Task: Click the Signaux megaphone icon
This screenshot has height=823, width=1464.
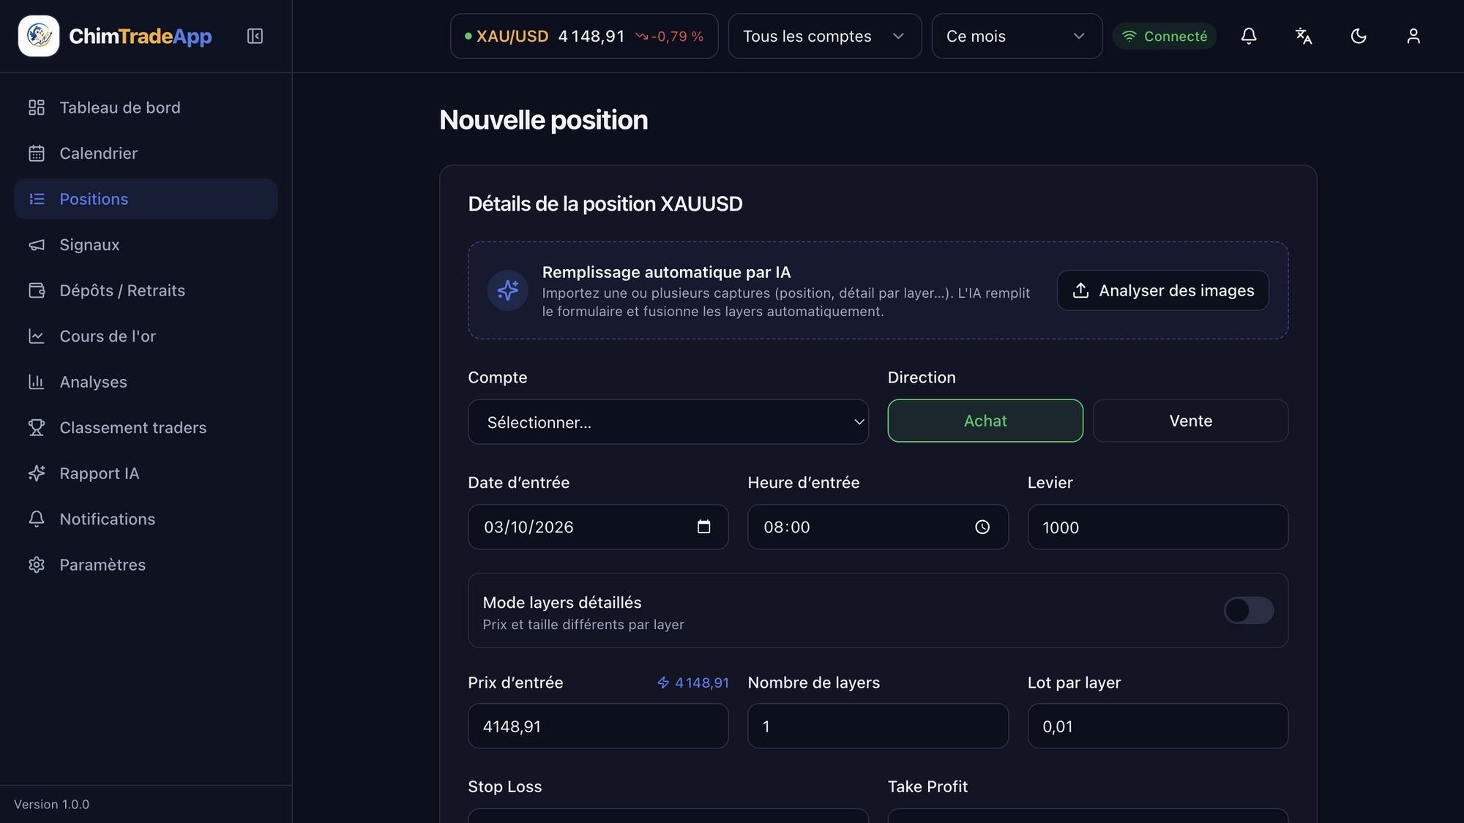Action: click(x=37, y=245)
